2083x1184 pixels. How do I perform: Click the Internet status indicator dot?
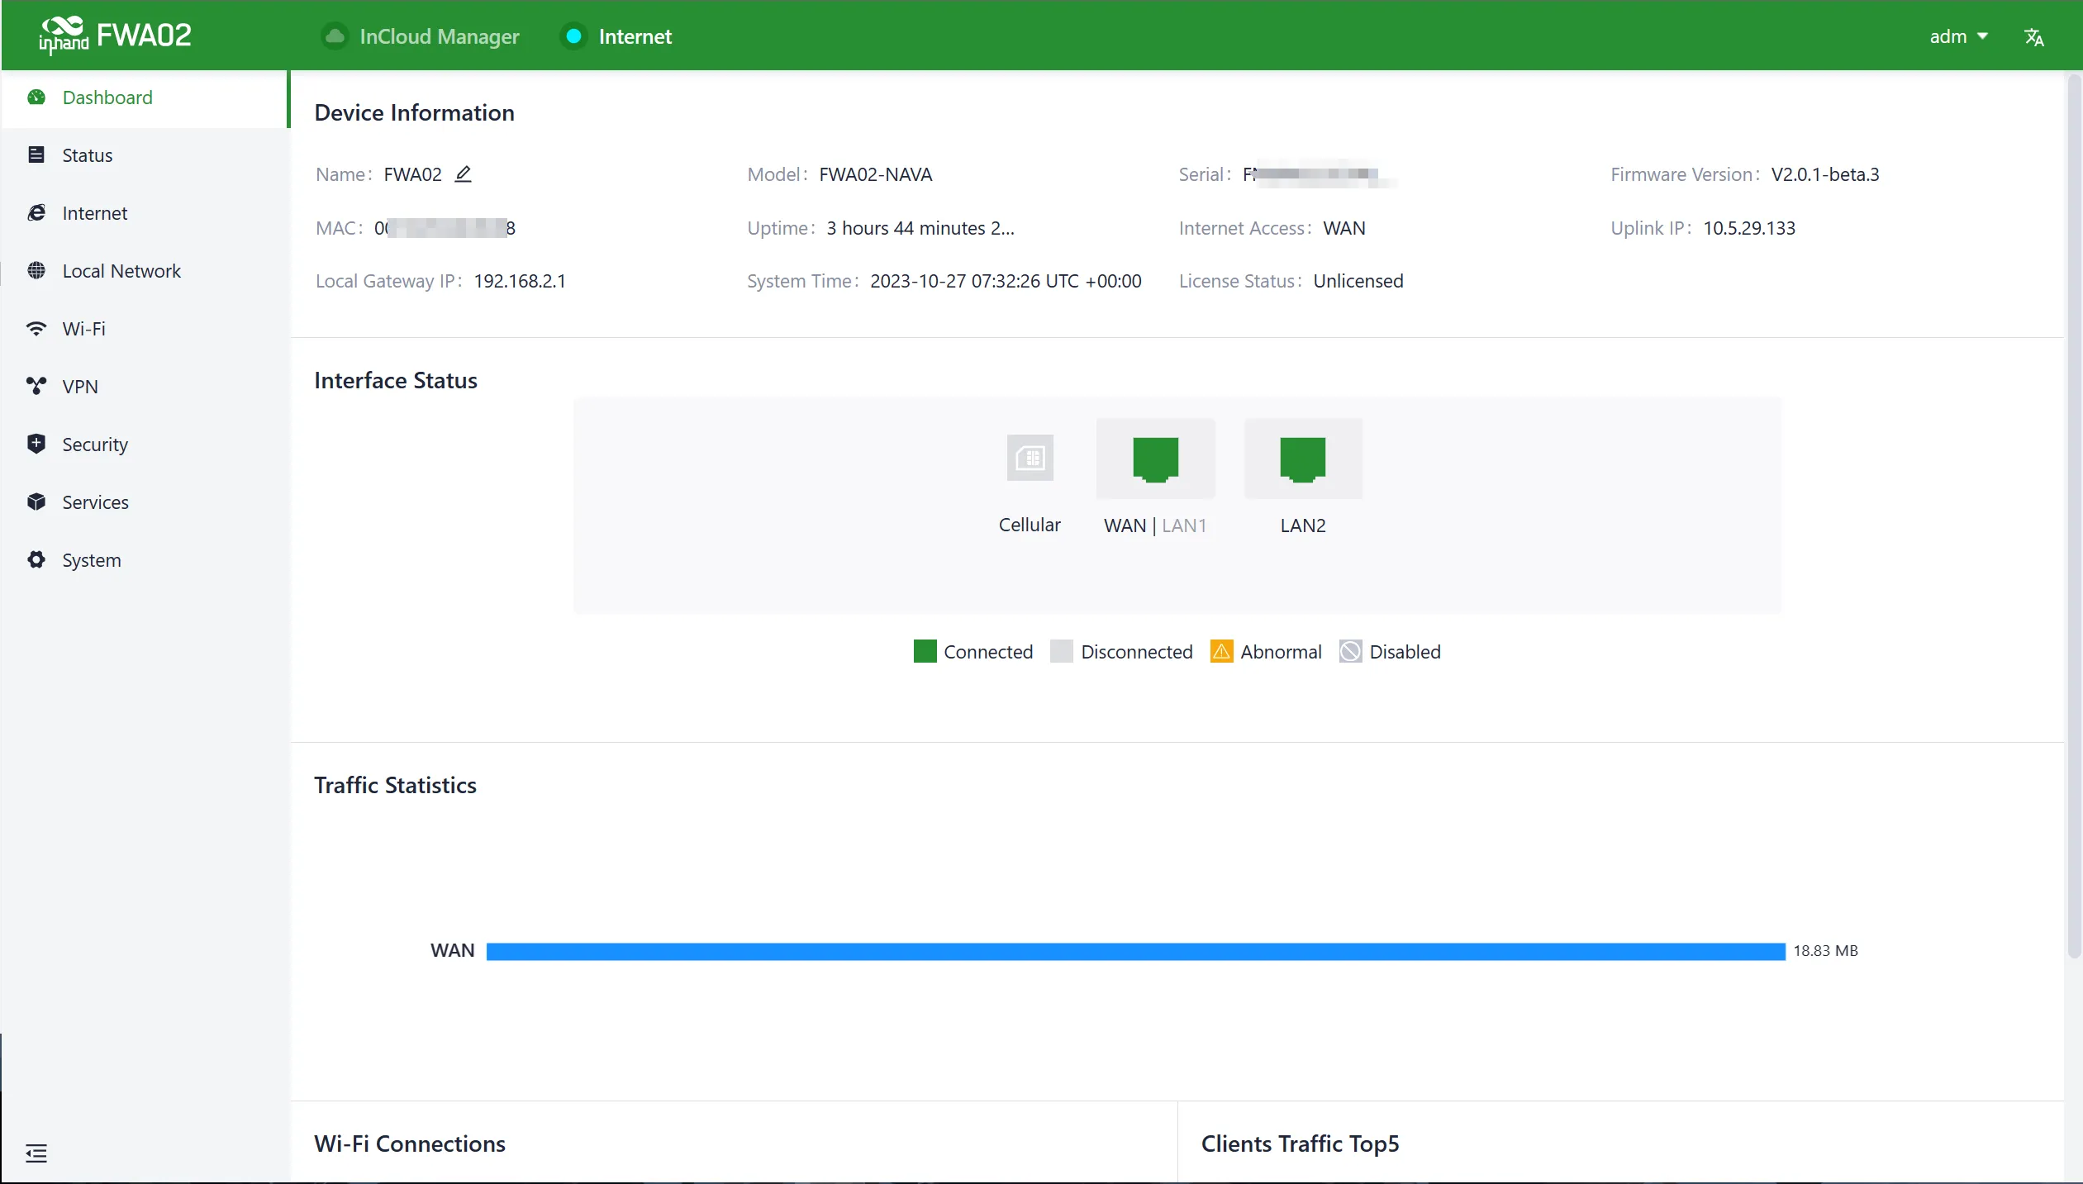(573, 36)
